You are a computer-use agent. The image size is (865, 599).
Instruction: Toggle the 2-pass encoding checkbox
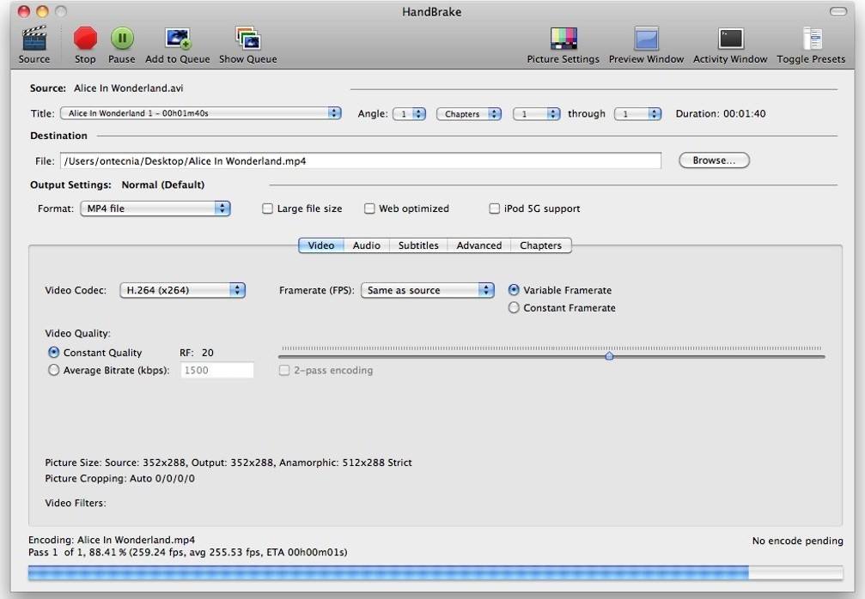pos(284,371)
